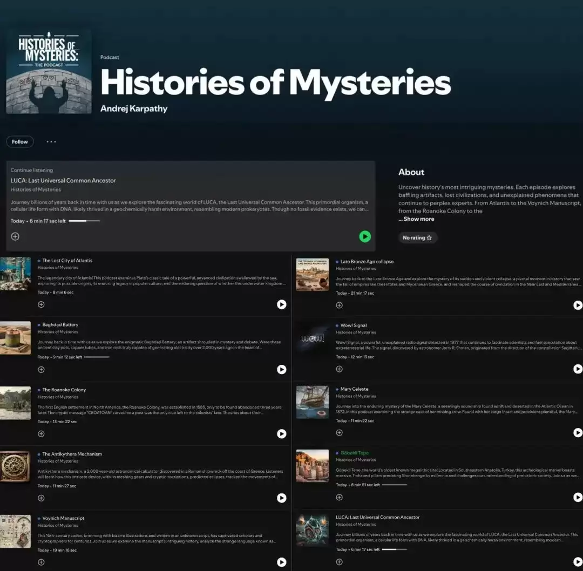Add Late Bronze Age collapse episode with plus icon
The width and height of the screenshot is (583, 571).
click(339, 305)
